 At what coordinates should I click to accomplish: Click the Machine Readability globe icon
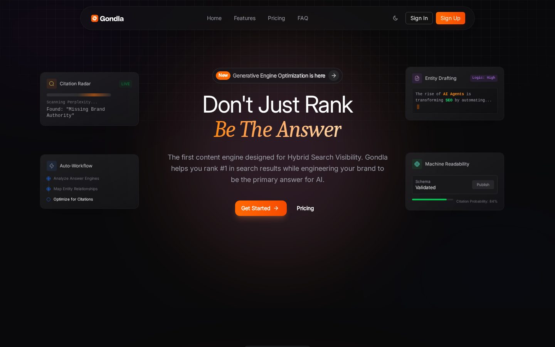417,164
